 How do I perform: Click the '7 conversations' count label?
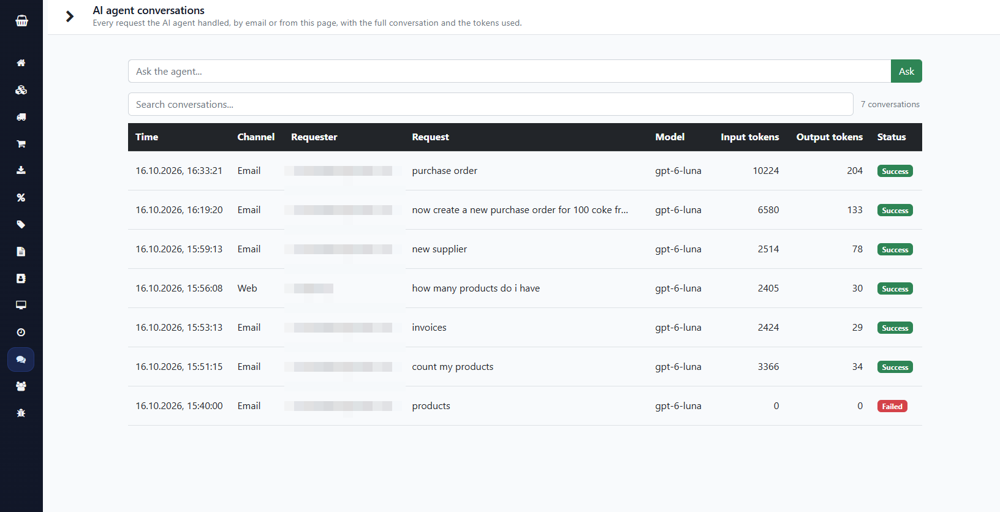coord(890,104)
